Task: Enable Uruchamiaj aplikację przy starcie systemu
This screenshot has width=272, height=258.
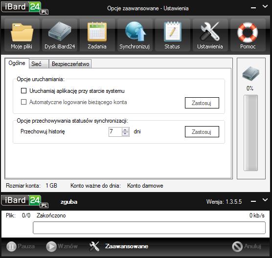Action: pyautogui.click(x=23, y=90)
